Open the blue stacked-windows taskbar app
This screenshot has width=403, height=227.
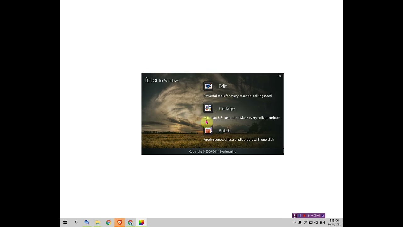click(x=87, y=223)
